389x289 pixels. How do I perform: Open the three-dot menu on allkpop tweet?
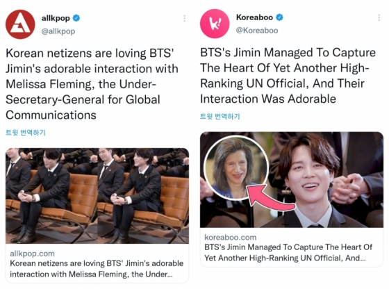[x=184, y=18]
